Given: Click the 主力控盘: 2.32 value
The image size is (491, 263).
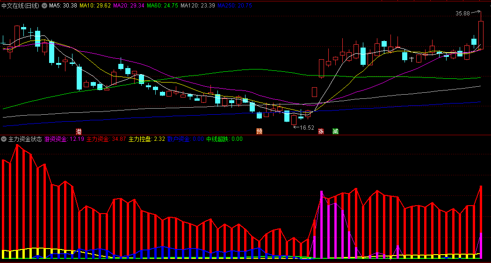Looking at the screenshot, I should (x=146, y=139).
